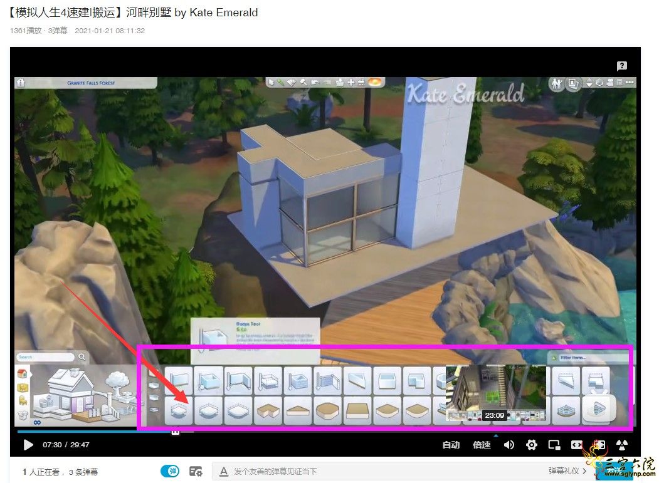Choose the L-shaped room tile
This screenshot has height=483, width=659.
418,380
